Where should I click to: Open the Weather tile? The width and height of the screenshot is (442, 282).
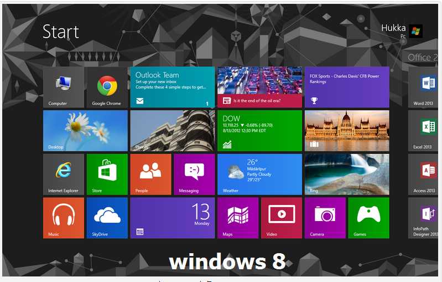[x=259, y=175]
